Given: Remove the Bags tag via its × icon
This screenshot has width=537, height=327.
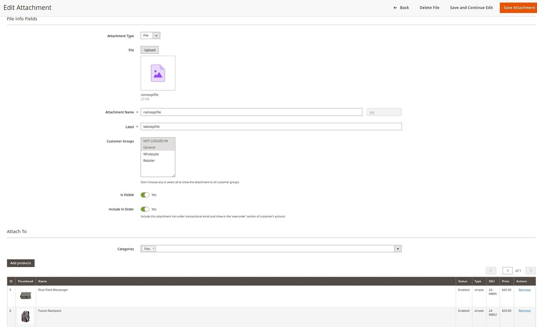Looking at the screenshot, I should click(x=153, y=248).
